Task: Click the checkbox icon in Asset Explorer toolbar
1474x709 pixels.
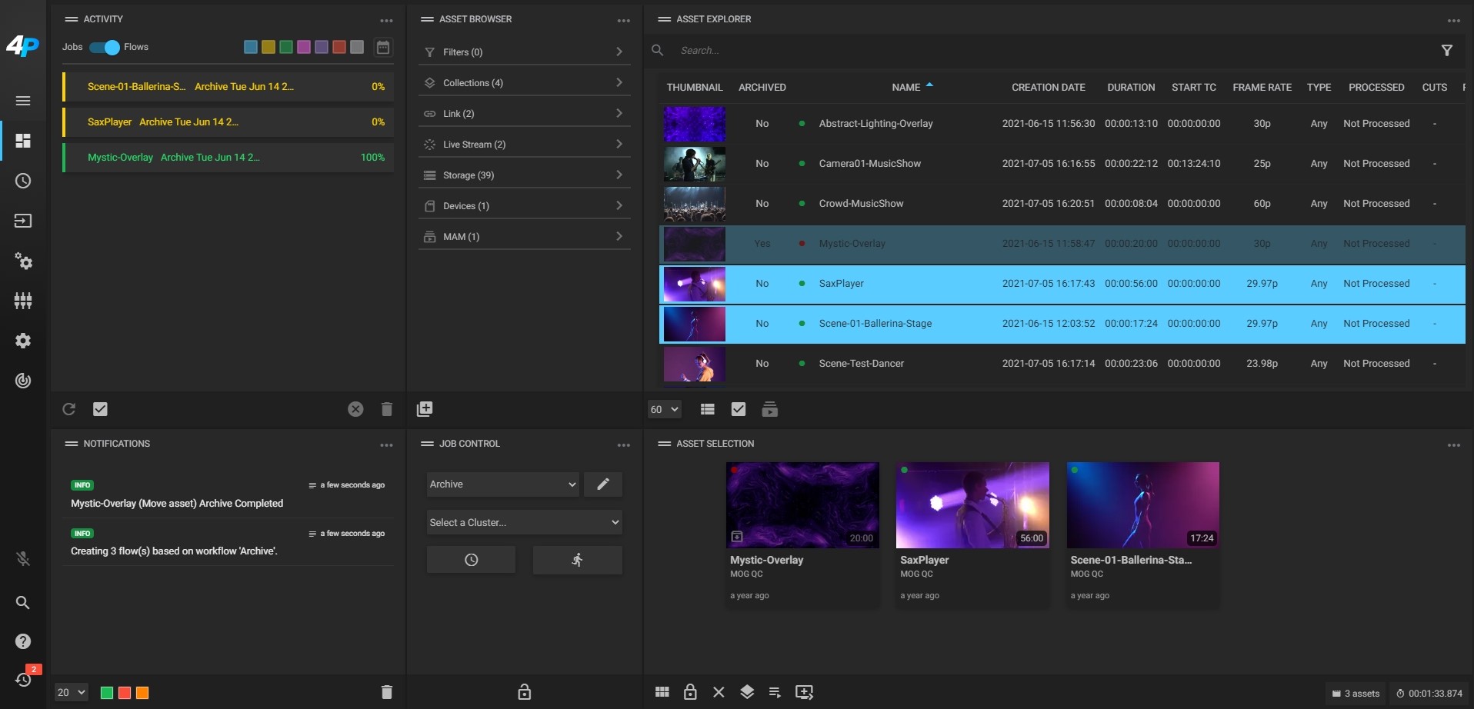Action: pos(738,409)
